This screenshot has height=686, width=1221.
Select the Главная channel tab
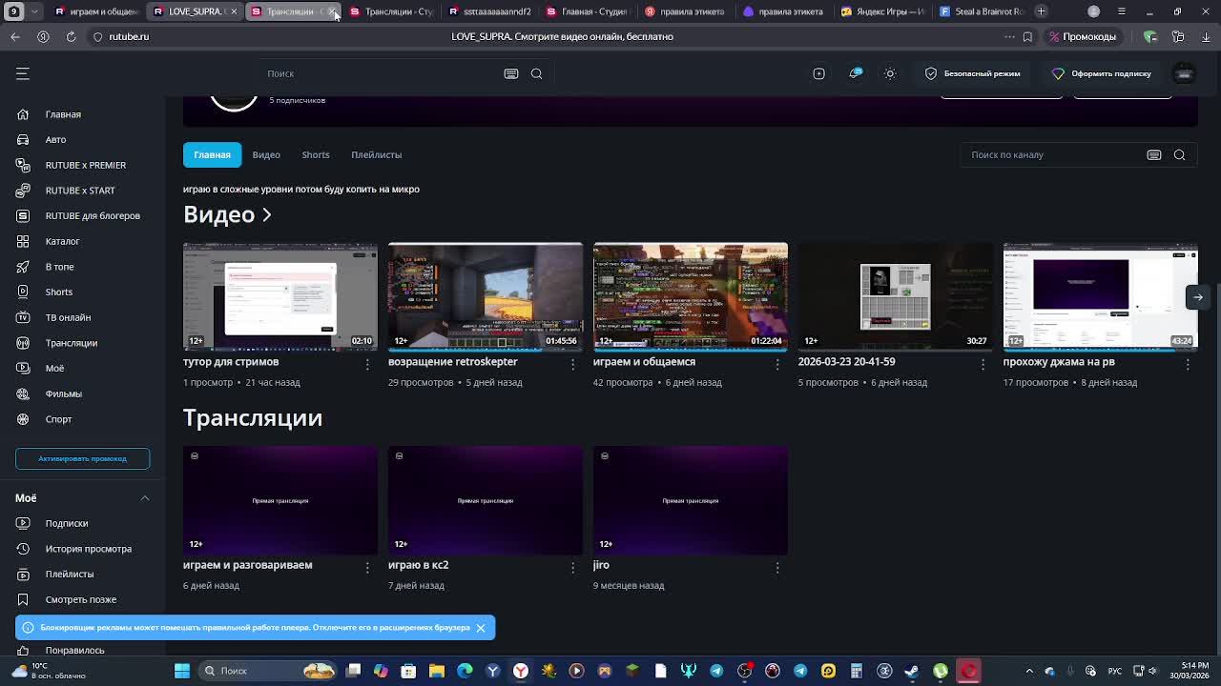(x=212, y=154)
